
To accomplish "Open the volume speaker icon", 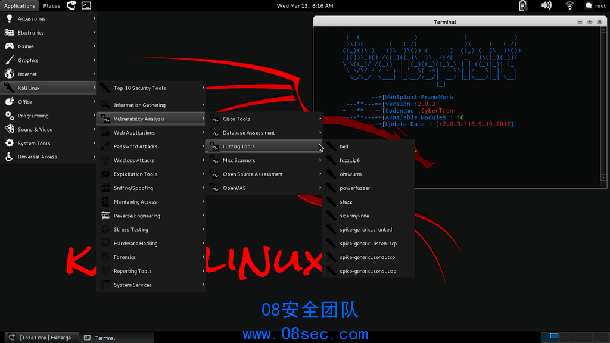I will pos(546,5).
